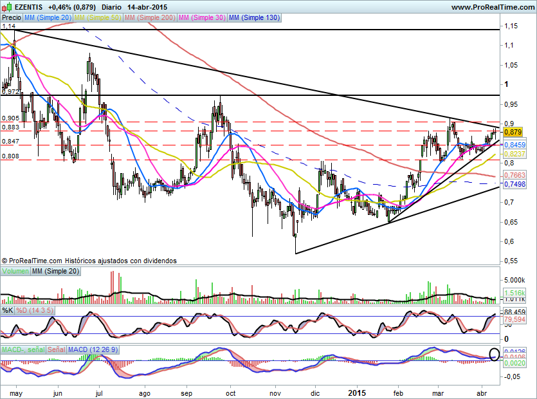537x399 pixels.
Task: Select the MM (Simple 30) legend tab
Action: (201, 18)
